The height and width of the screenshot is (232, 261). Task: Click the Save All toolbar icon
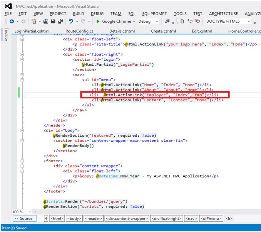pos(61,22)
